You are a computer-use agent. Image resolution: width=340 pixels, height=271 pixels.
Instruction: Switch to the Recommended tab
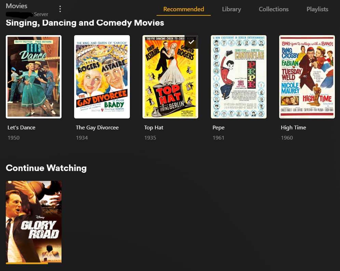(x=183, y=9)
